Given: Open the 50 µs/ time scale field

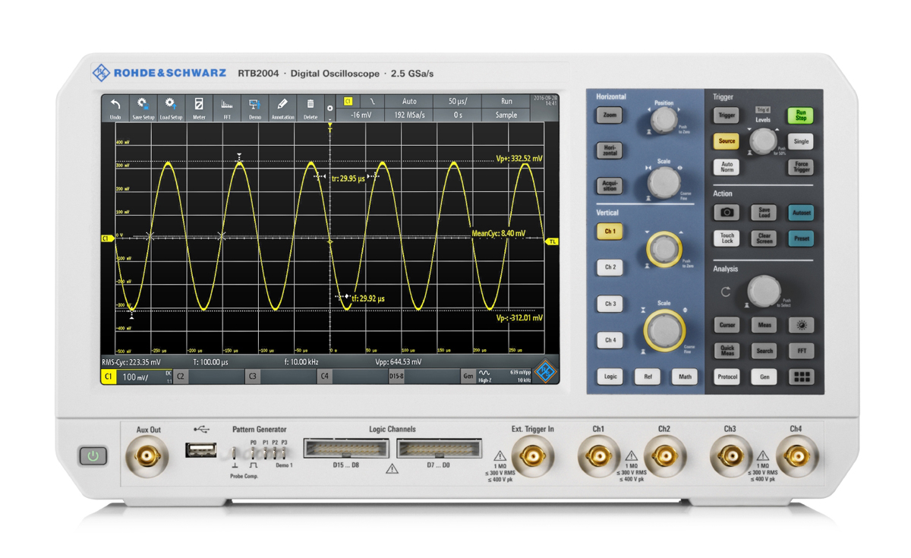Looking at the screenshot, I should tap(457, 101).
